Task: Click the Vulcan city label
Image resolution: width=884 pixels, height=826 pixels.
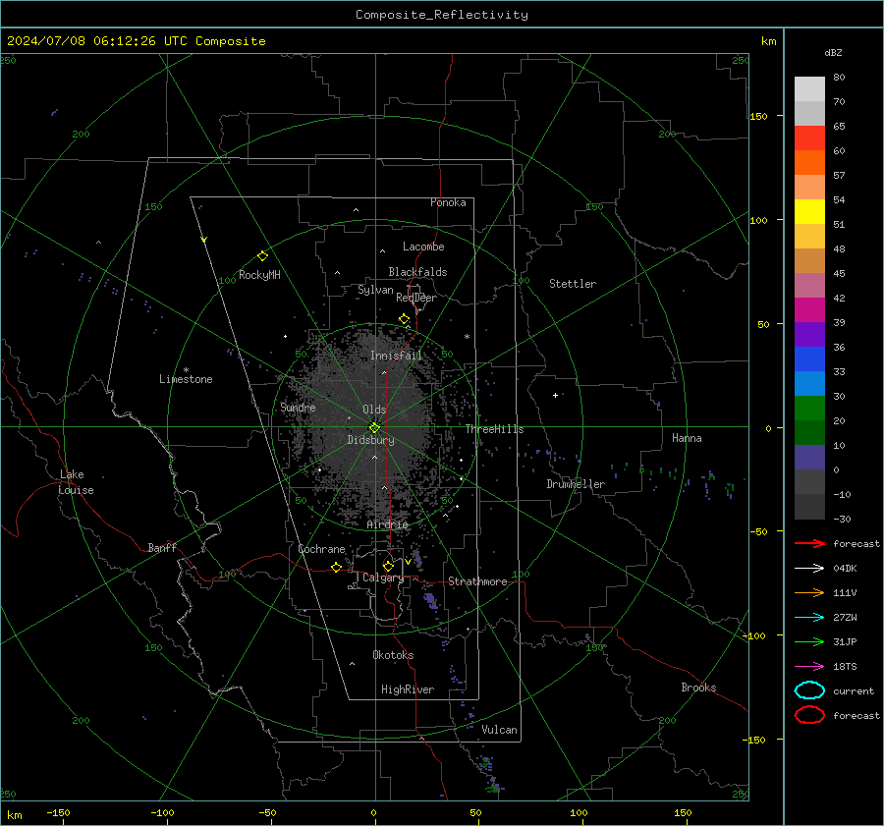Action: (x=500, y=730)
